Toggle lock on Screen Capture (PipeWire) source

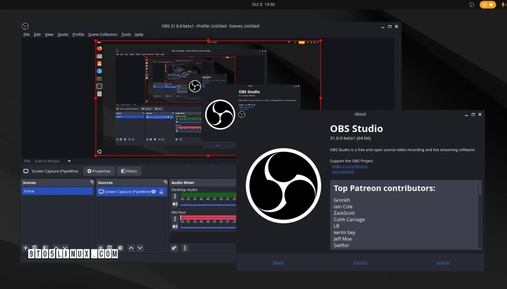[x=161, y=191]
